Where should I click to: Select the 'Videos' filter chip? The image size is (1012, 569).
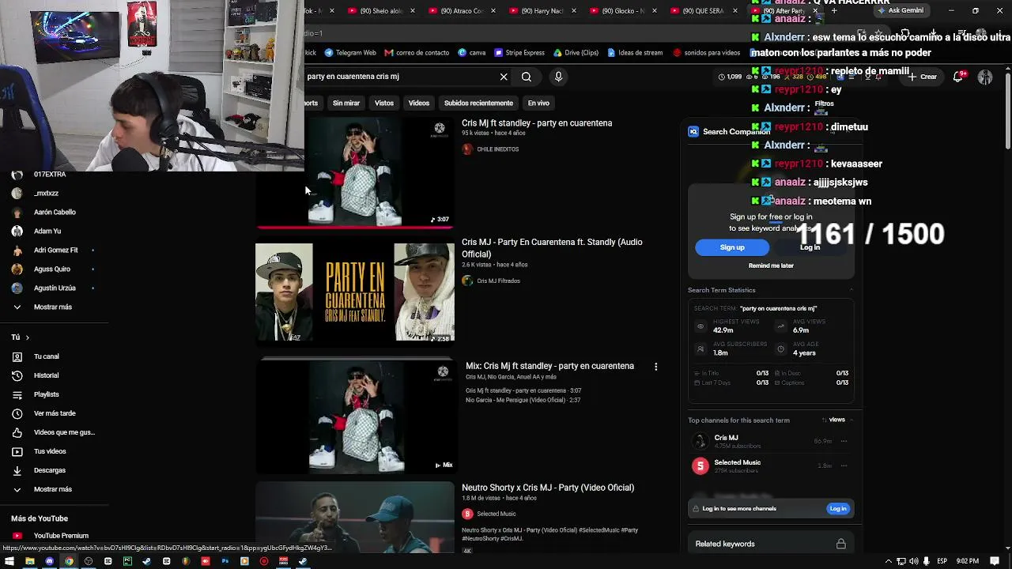[x=419, y=103]
